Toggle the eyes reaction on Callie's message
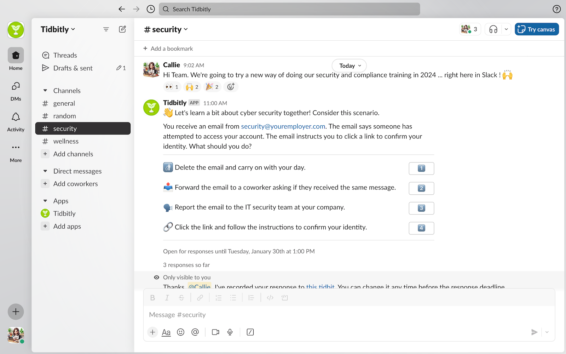 [x=172, y=87]
